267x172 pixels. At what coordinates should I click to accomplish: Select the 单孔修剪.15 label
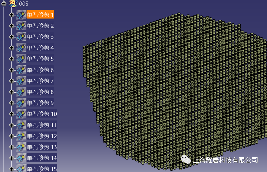coord(42,168)
